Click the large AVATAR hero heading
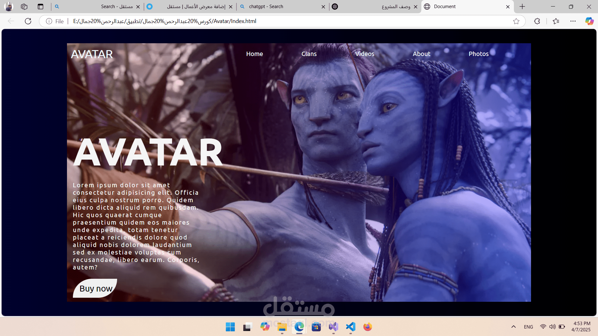The height and width of the screenshot is (336, 598). 148,152
